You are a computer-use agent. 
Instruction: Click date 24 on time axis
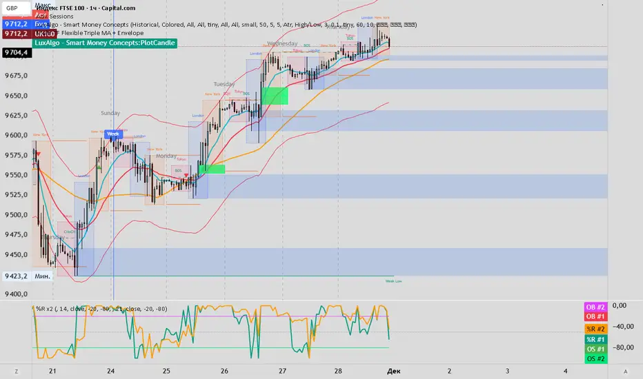[110, 371]
